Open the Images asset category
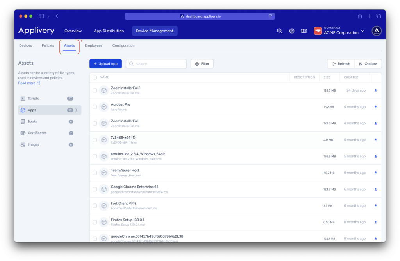This screenshot has width=400, height=261. tap(50, 145)
